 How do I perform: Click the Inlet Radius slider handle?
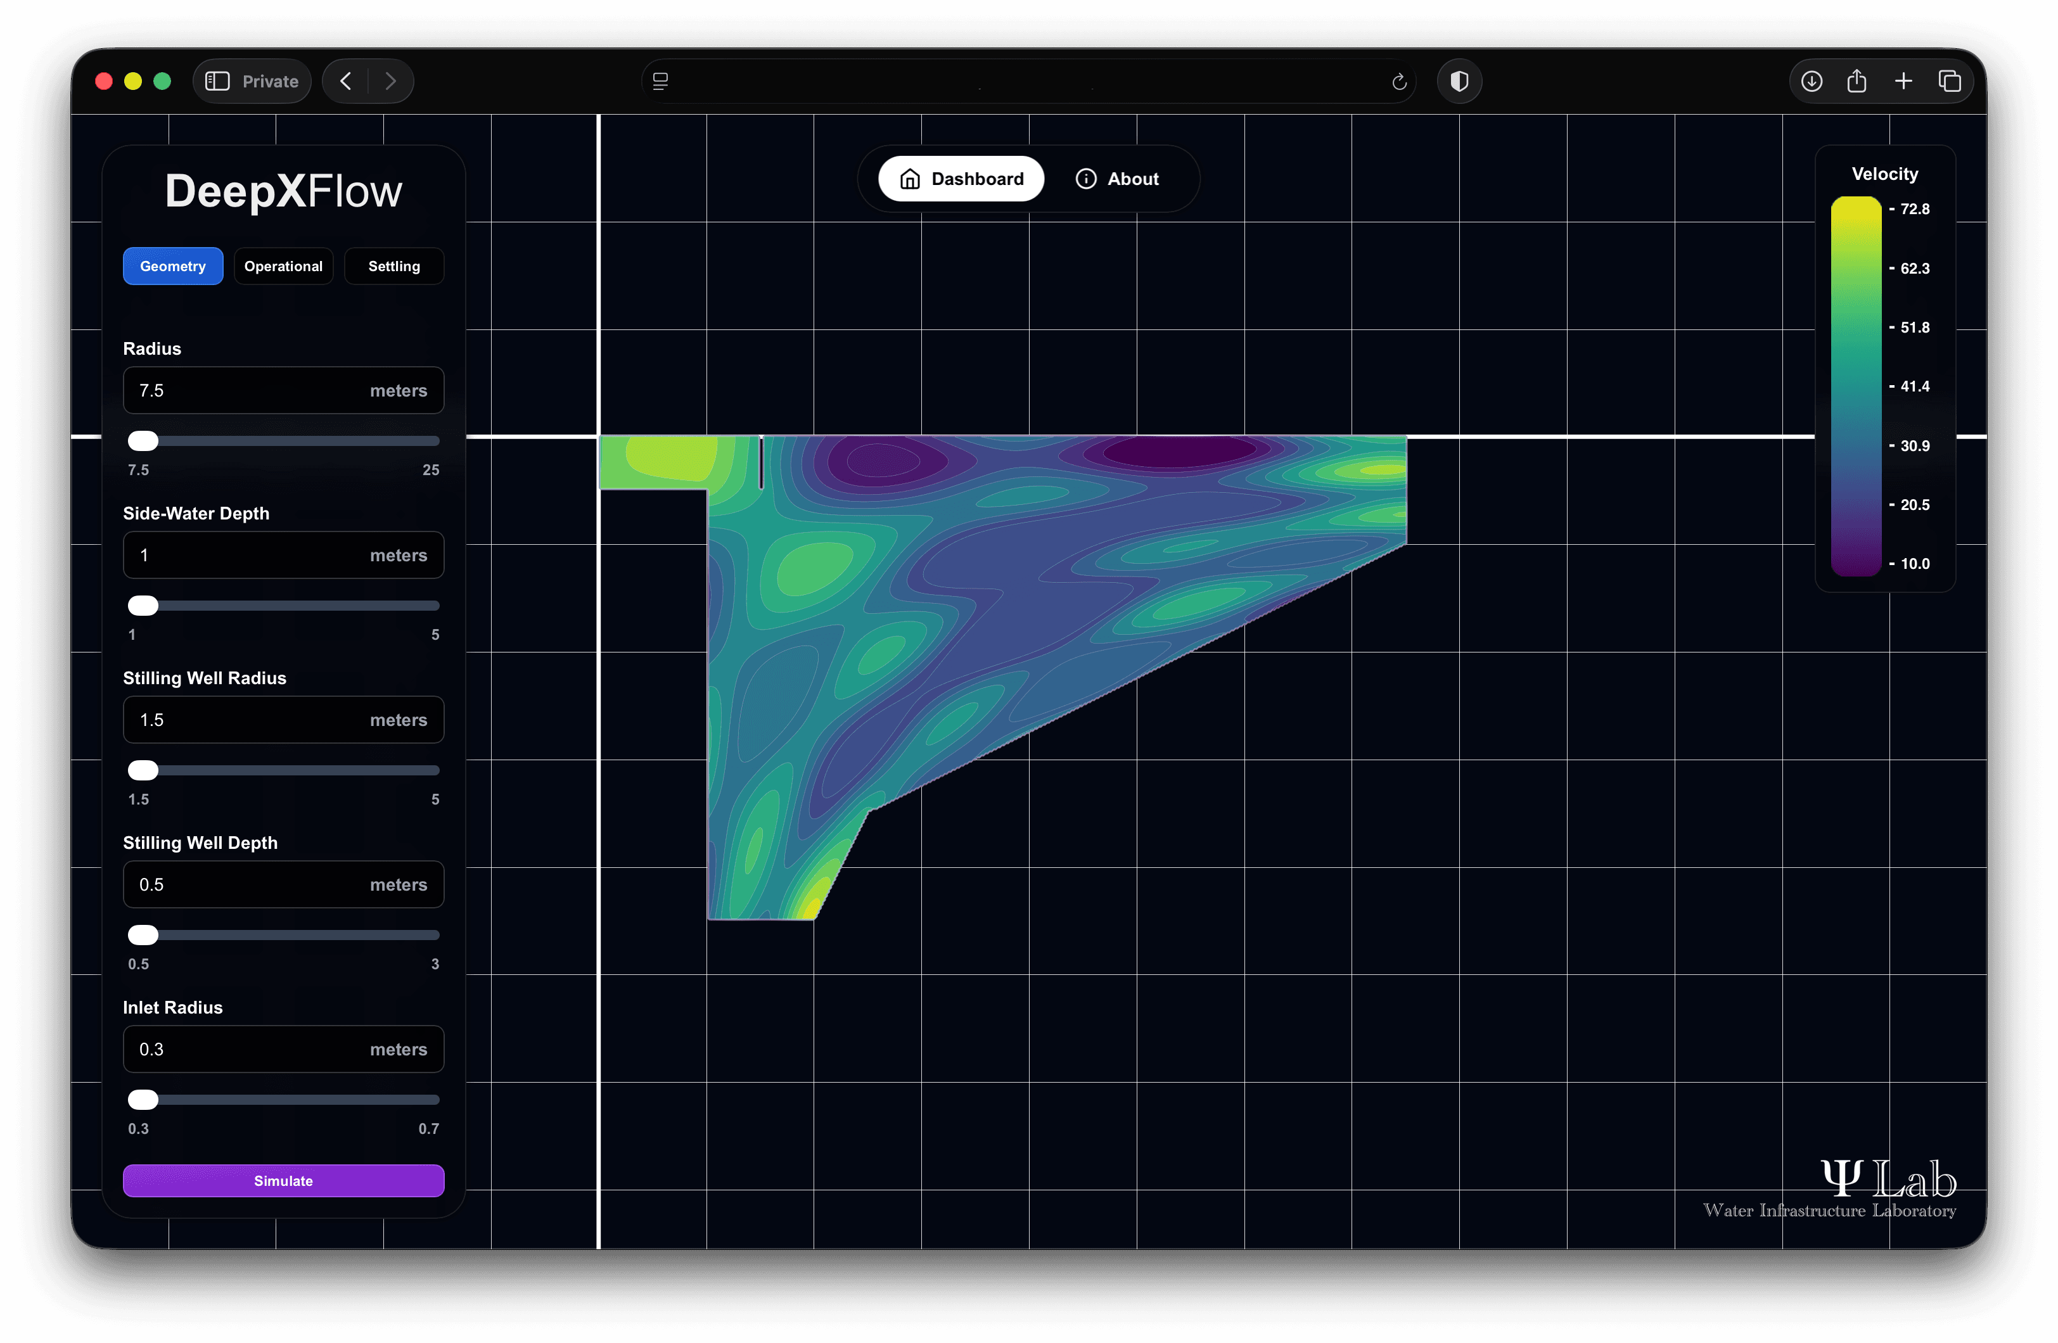(144, 1100)
